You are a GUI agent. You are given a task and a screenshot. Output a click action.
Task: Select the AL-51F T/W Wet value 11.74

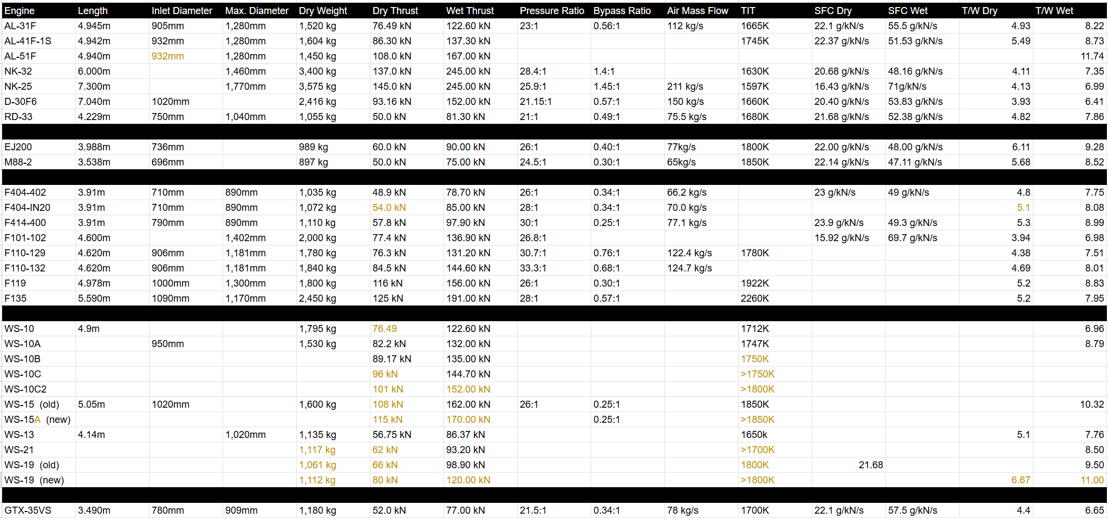point(1092,56)
